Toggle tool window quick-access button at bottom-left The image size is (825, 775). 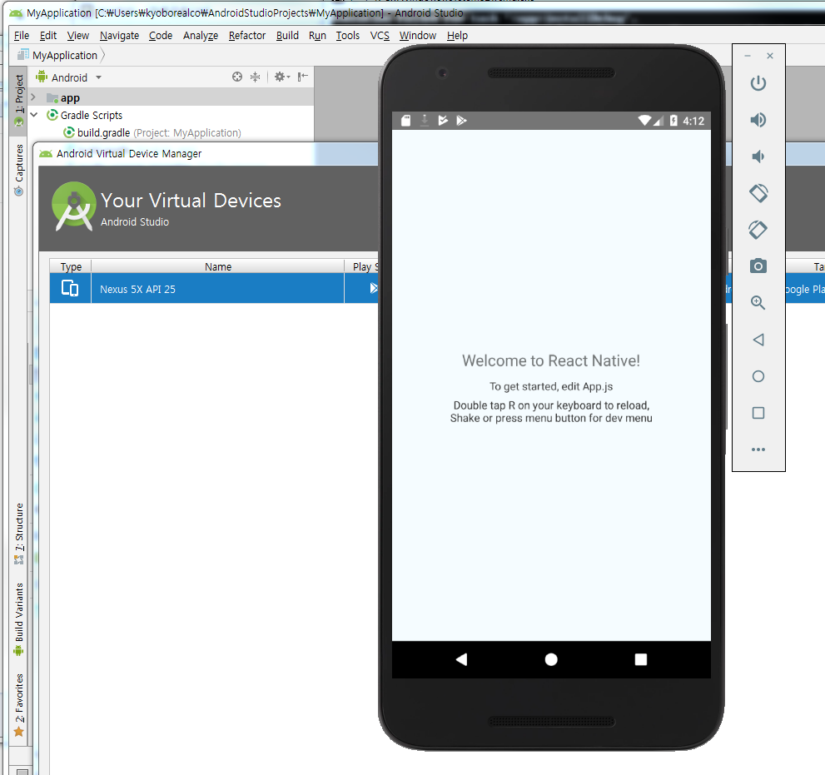point(22,772)
